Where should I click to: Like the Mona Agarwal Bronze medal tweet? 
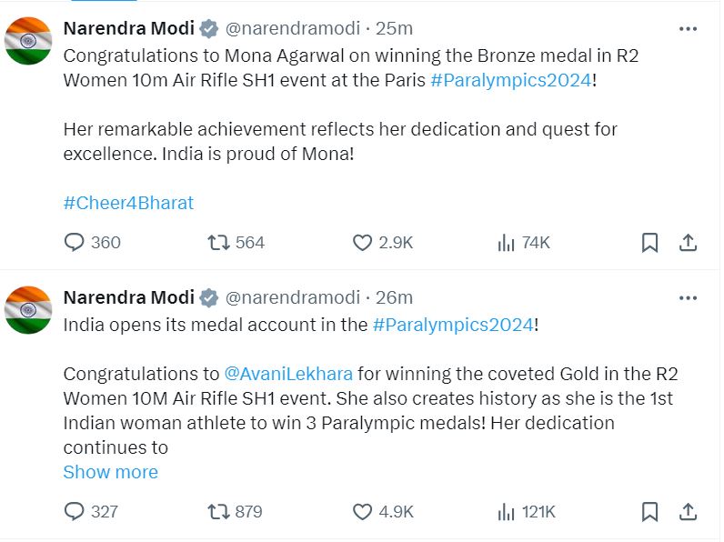(x=362, y=242)
